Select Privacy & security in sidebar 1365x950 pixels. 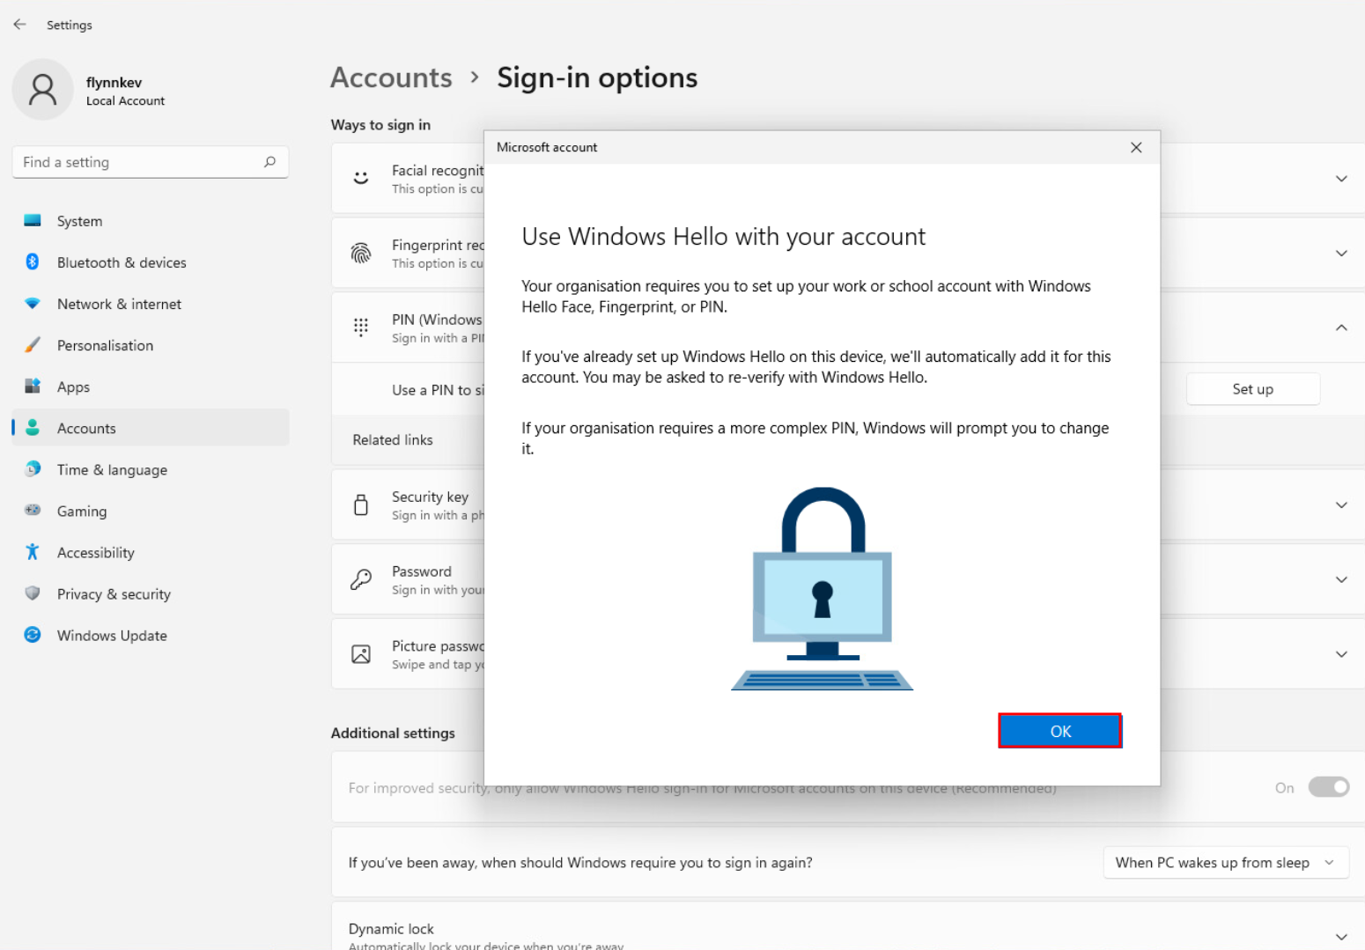(x=114, y=594)
